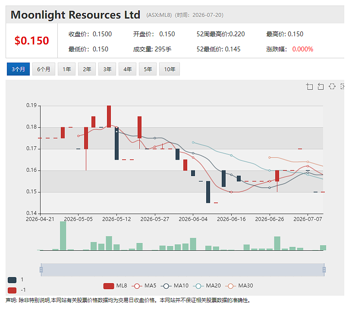Click the rightmost green volume bar

pyautogui.click(x=323, y=248)
